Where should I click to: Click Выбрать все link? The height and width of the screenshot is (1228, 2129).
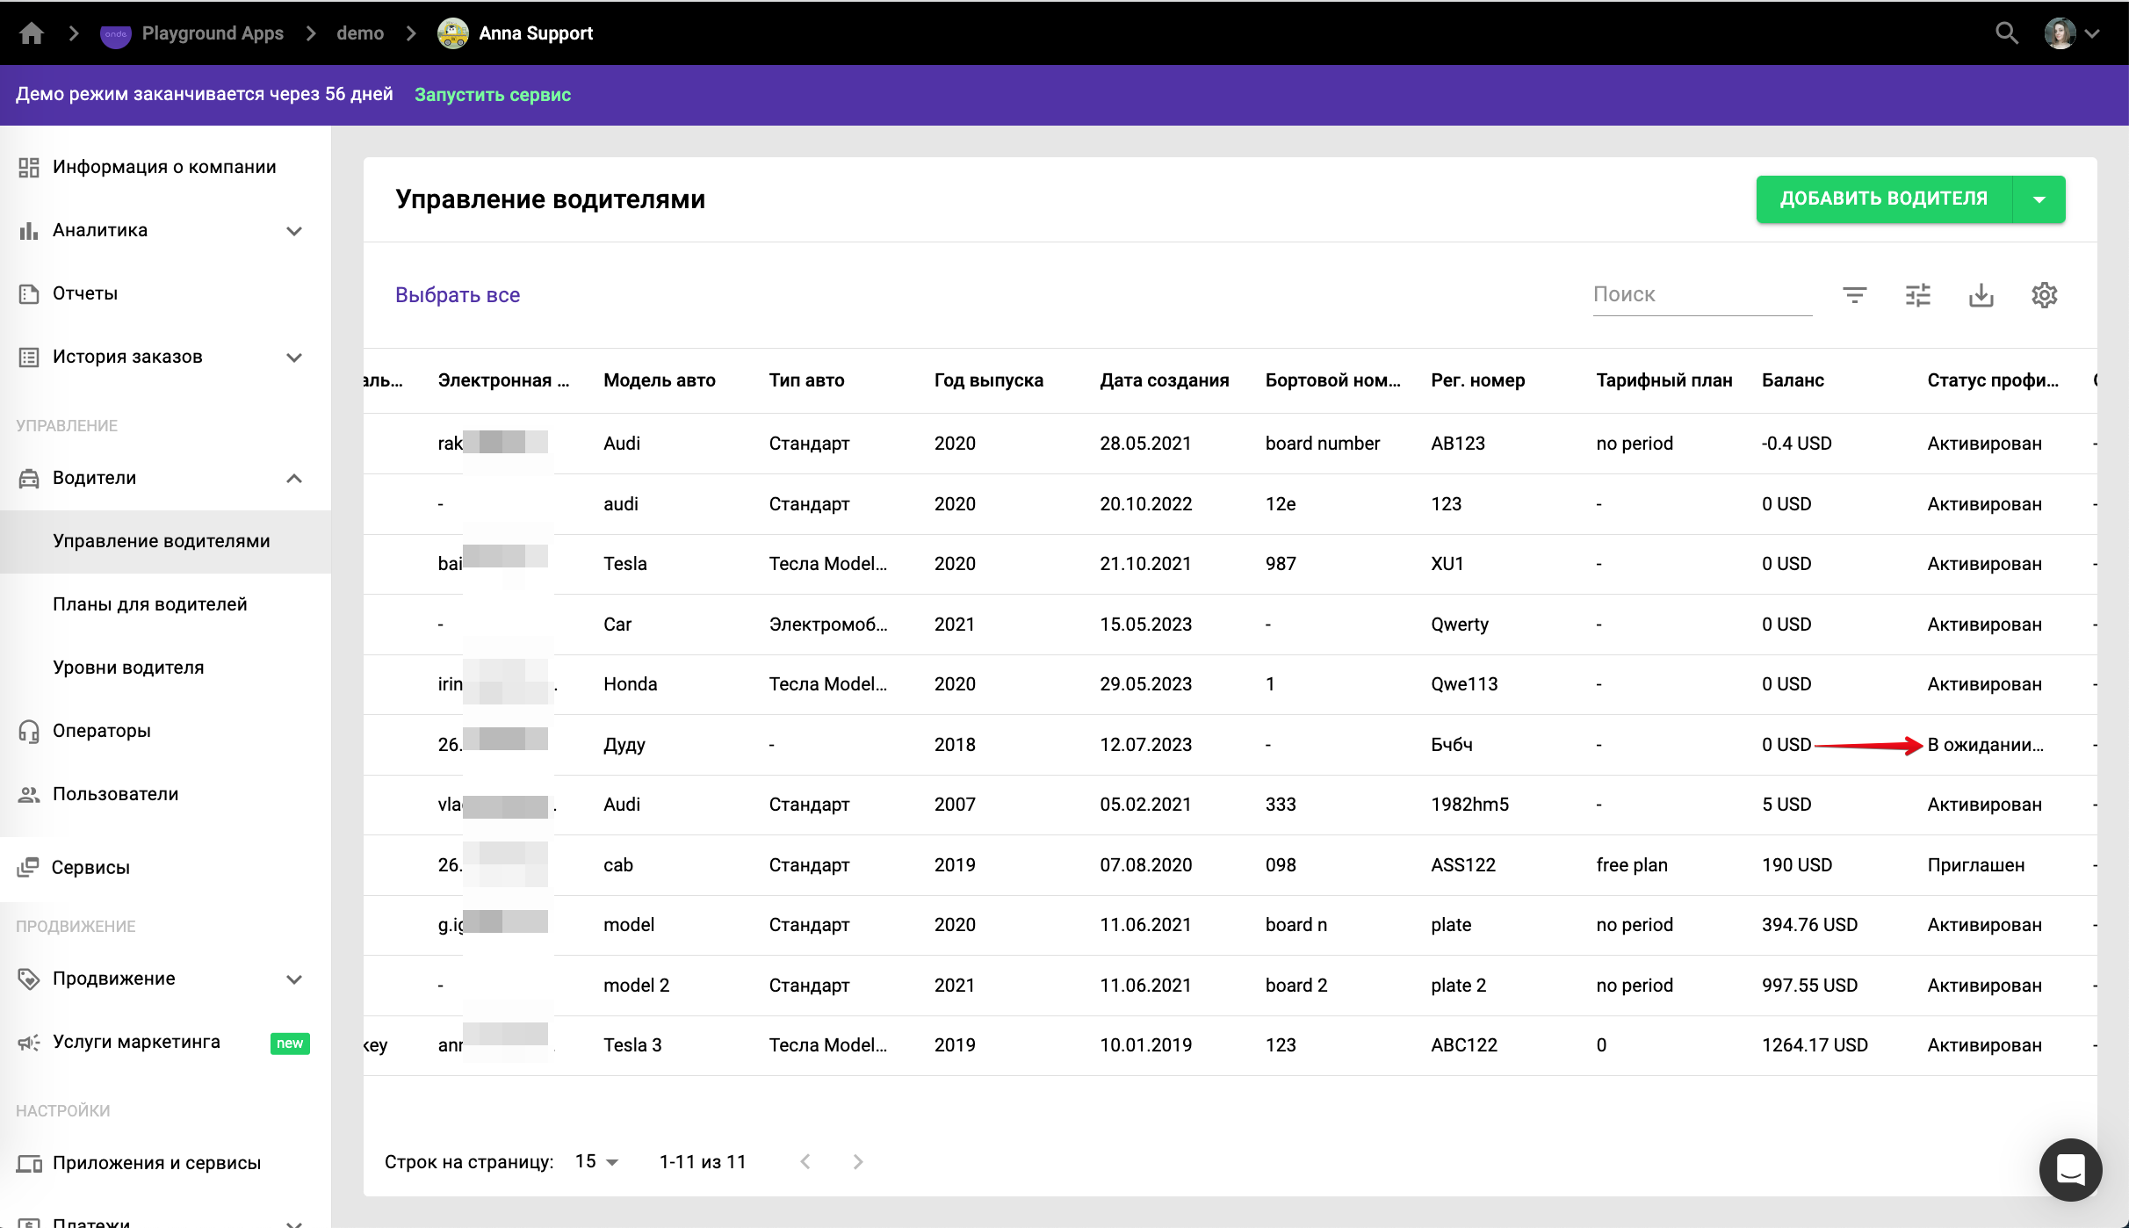tap(458, 295)
